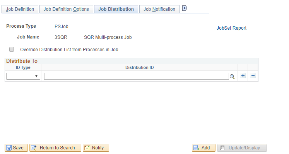The image size is (289, 154).
Task: Click Return to Search button
Action: 55,148
